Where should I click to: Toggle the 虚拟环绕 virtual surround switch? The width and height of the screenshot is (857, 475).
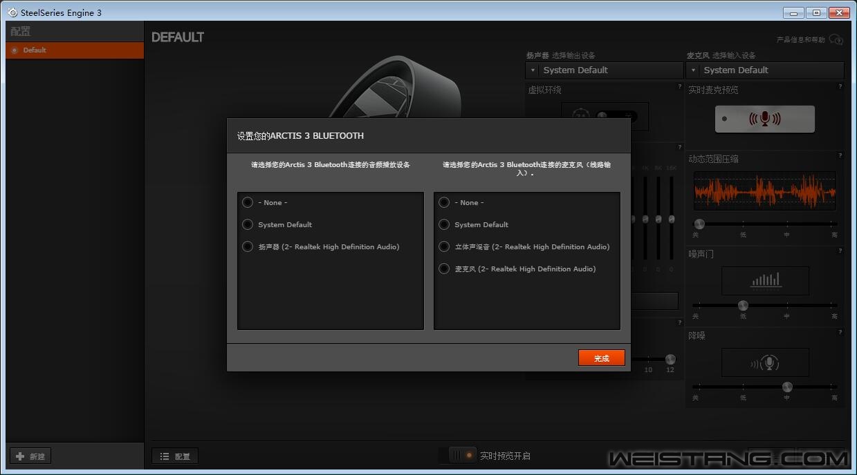point(616,116)
